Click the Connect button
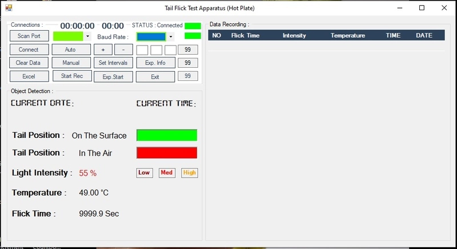Screen dimensions: 457x249 point(29,50)
